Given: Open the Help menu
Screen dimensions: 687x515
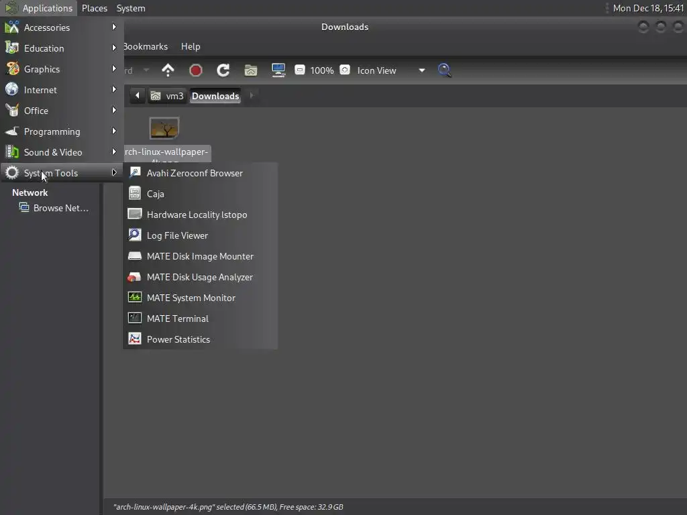Looking at the screenshot, I should click(x=191, y=46).
